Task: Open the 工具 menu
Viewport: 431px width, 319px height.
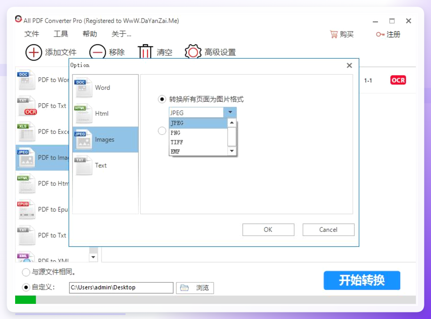Action: 61,34
